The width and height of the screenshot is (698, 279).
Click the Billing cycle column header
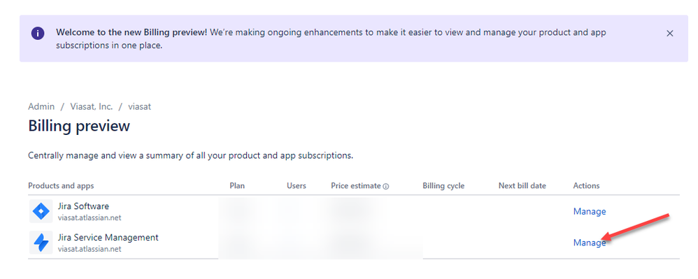click(x=443, y=186)
